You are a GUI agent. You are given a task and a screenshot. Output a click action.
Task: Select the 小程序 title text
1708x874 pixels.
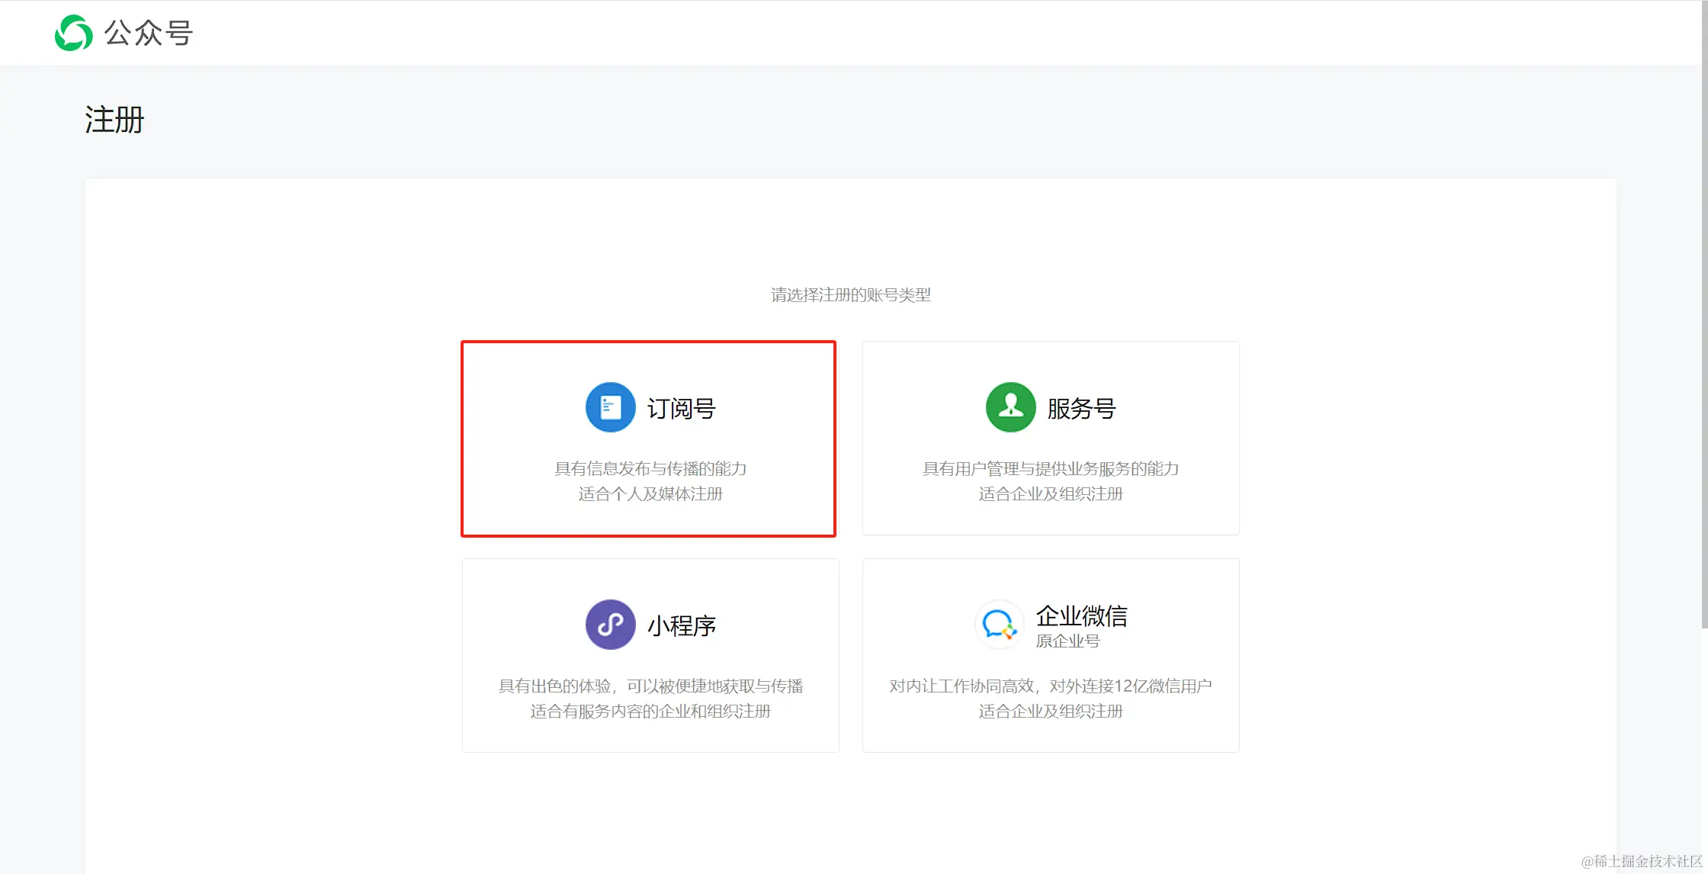[x=681, y=626]
